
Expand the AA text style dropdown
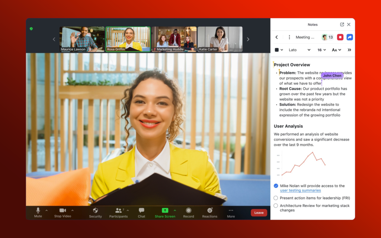(x=336, y=49)
